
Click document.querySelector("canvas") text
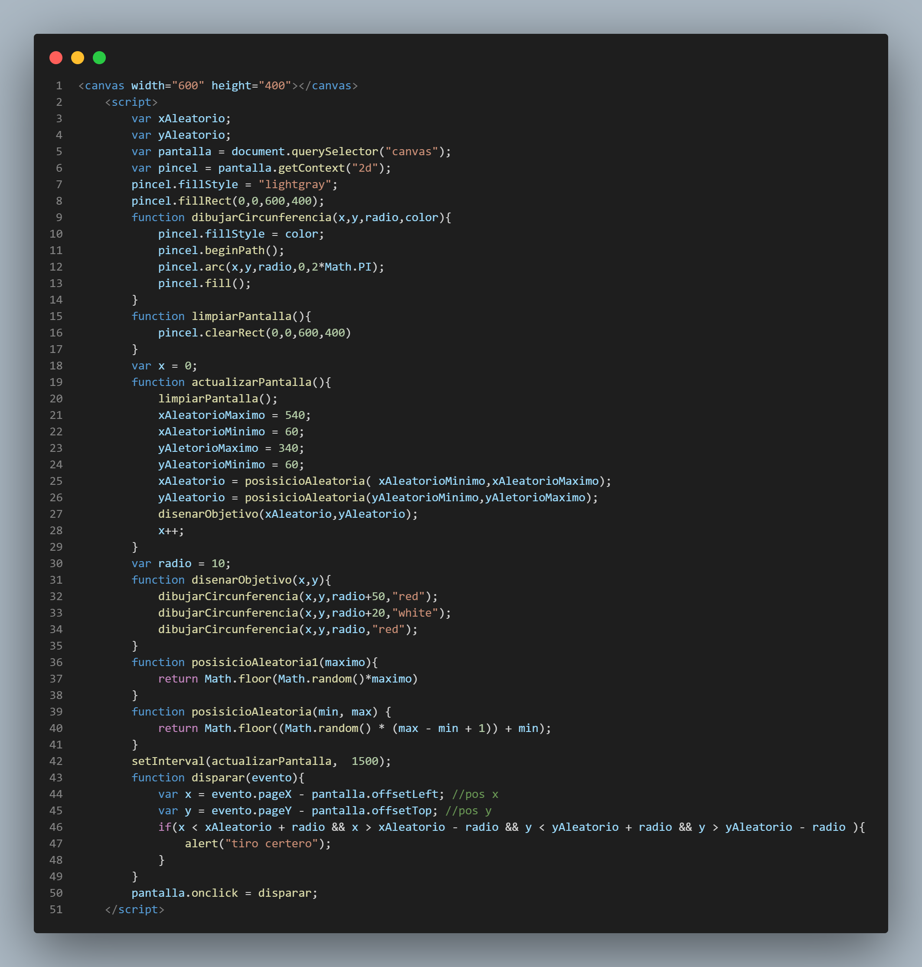click(338, 151)
